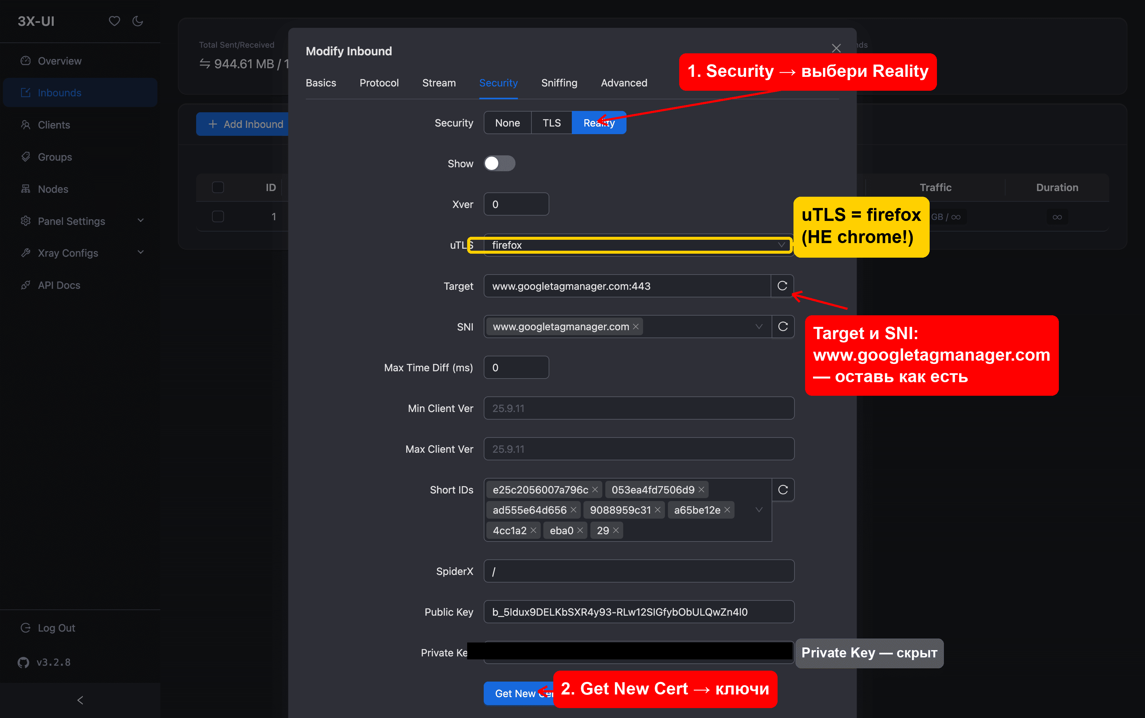Expand Panel Settings submenu
This screenshot has height=718, width=1145.
[140, 221]
